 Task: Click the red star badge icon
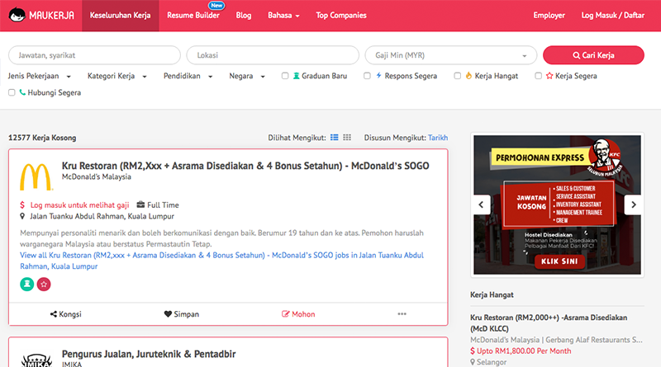(x=43, y=284)
